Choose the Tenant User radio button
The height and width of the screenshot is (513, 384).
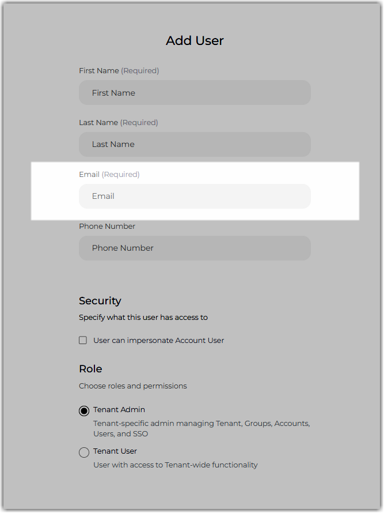point(84,452)
